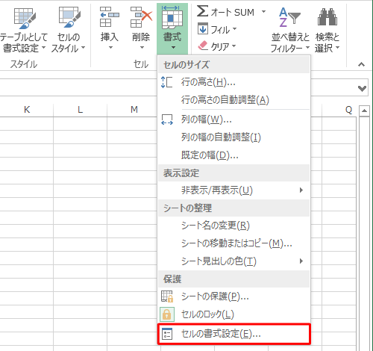This screenshot has height=351, width=373.
Task: Click the column width icon in menu
Action: tap(167, 119)
